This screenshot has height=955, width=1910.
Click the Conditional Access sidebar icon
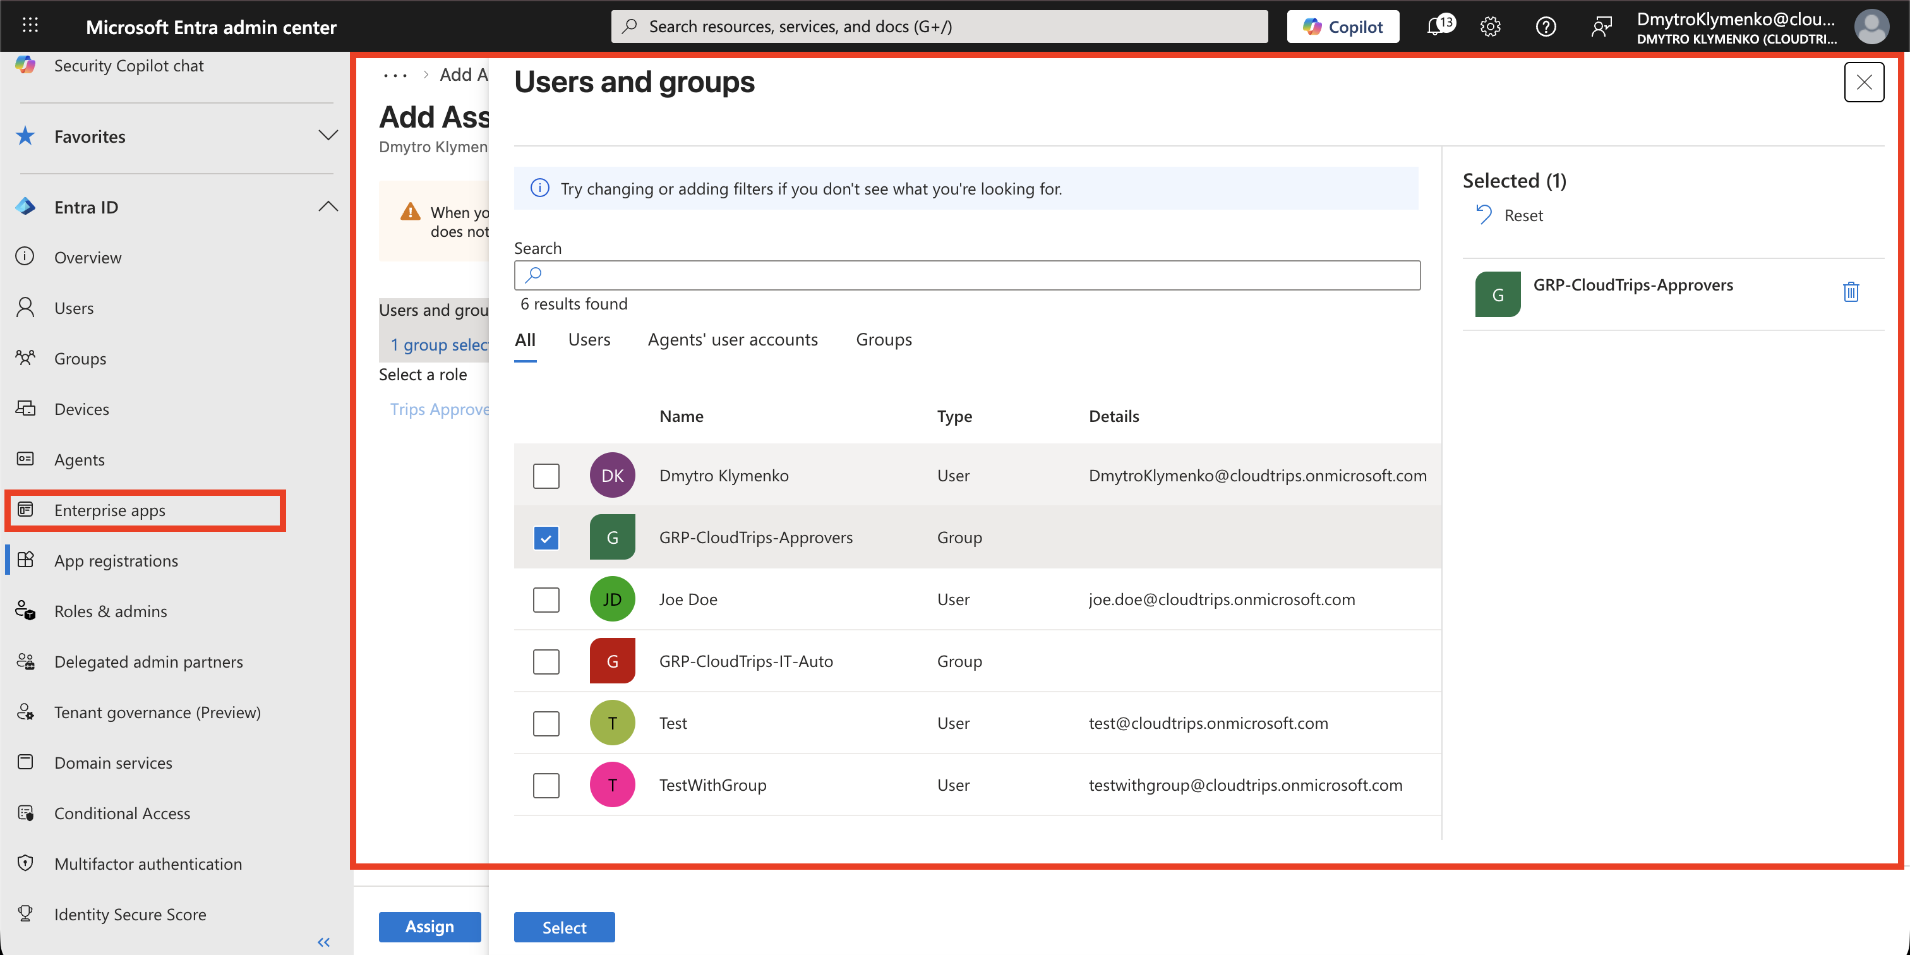[x=25, y=813]
